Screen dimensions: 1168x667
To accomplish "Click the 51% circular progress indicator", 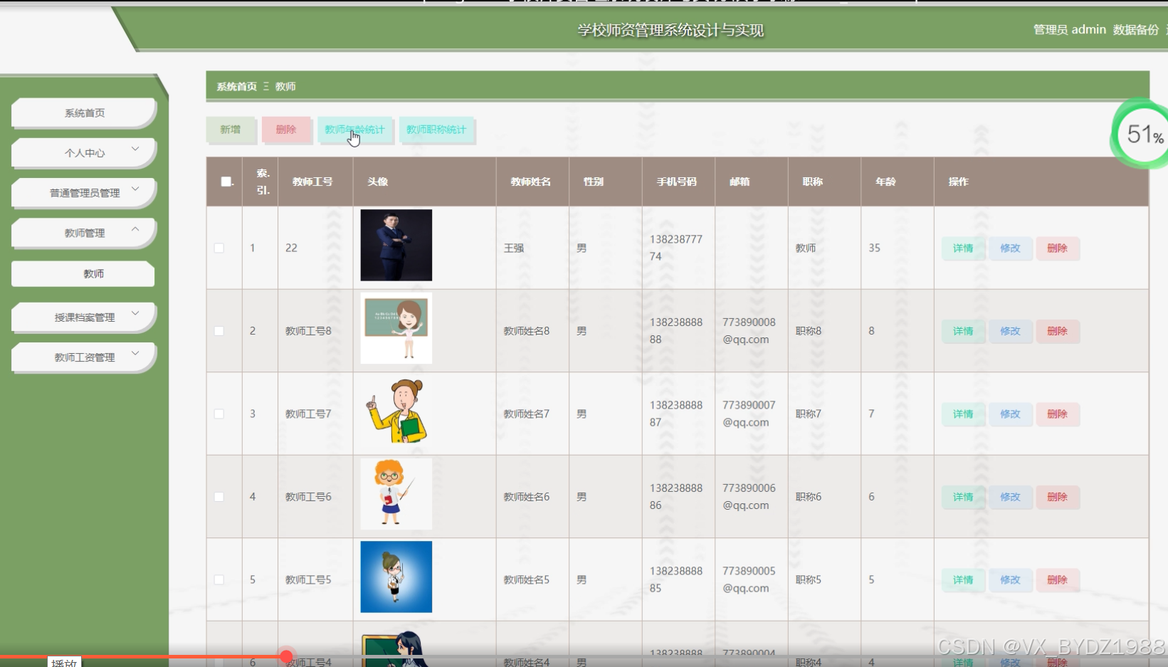I will click(1143, 134).
